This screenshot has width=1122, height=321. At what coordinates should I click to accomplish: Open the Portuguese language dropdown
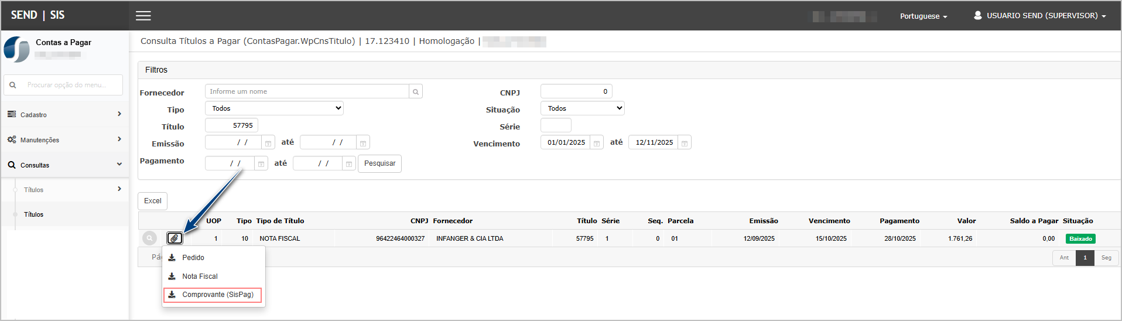point(923,16)
